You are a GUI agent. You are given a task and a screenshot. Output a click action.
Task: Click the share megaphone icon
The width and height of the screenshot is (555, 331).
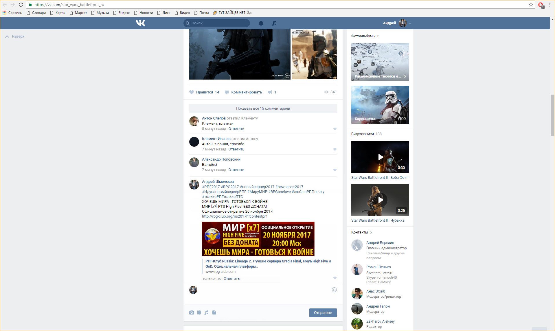click(270, 92)
